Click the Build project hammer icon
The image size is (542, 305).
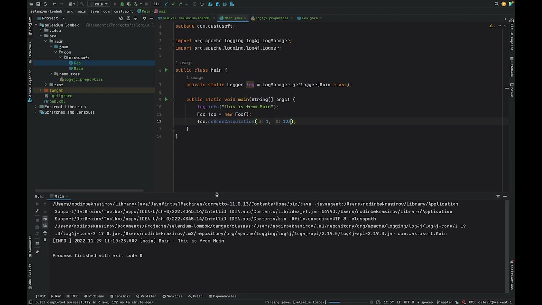82,4
